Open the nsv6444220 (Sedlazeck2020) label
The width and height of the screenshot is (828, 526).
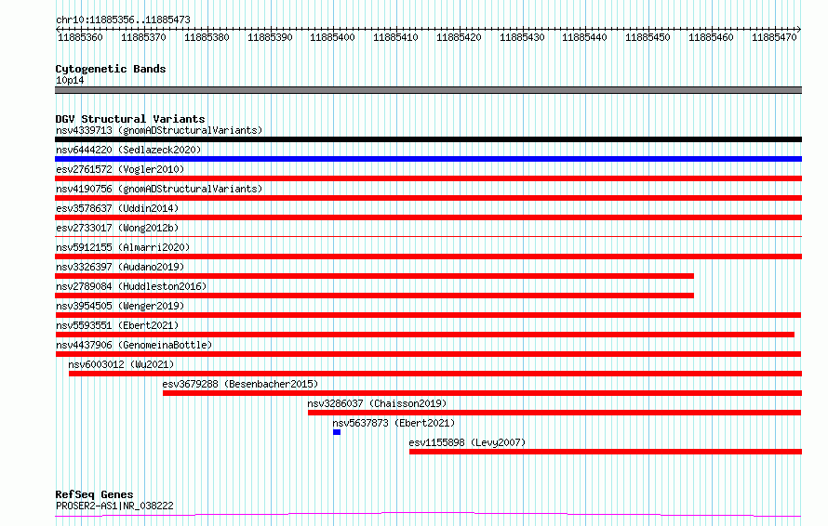point(128,150)
